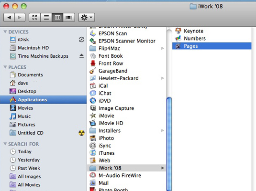Click the iWork '08 title folder icon

pyautogui.click(x=193, y=7)
